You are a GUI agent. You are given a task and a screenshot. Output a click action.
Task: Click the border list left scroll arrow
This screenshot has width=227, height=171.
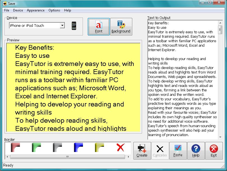(7, 157)
